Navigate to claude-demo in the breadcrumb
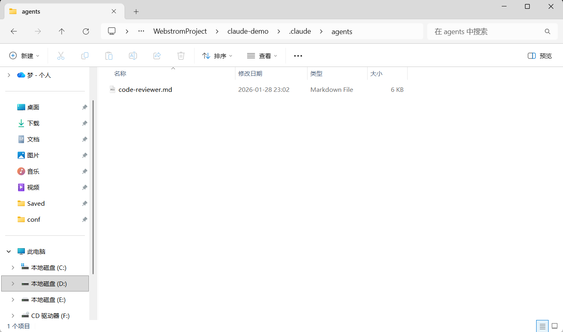The height and width of the screenshot is (332, 563). (248, 31)
